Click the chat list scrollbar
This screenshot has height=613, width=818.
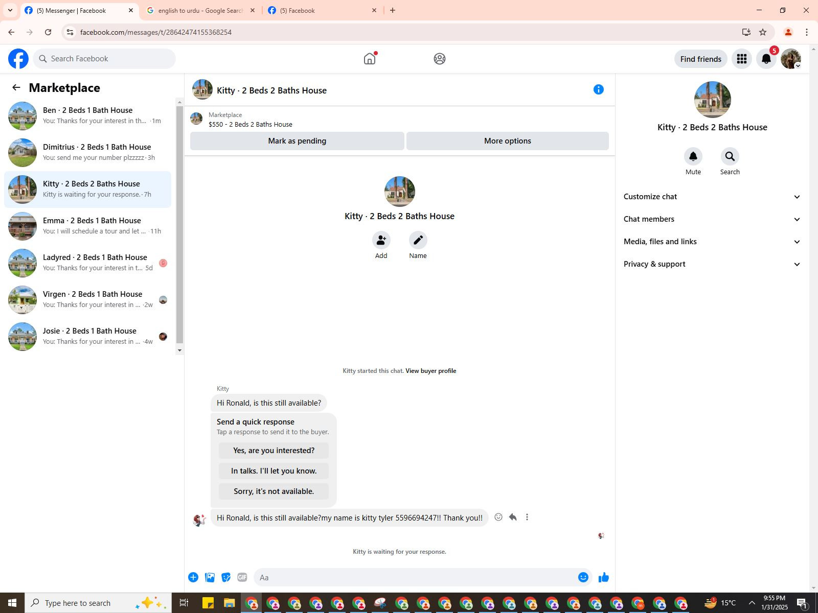(x=179, y=225)
